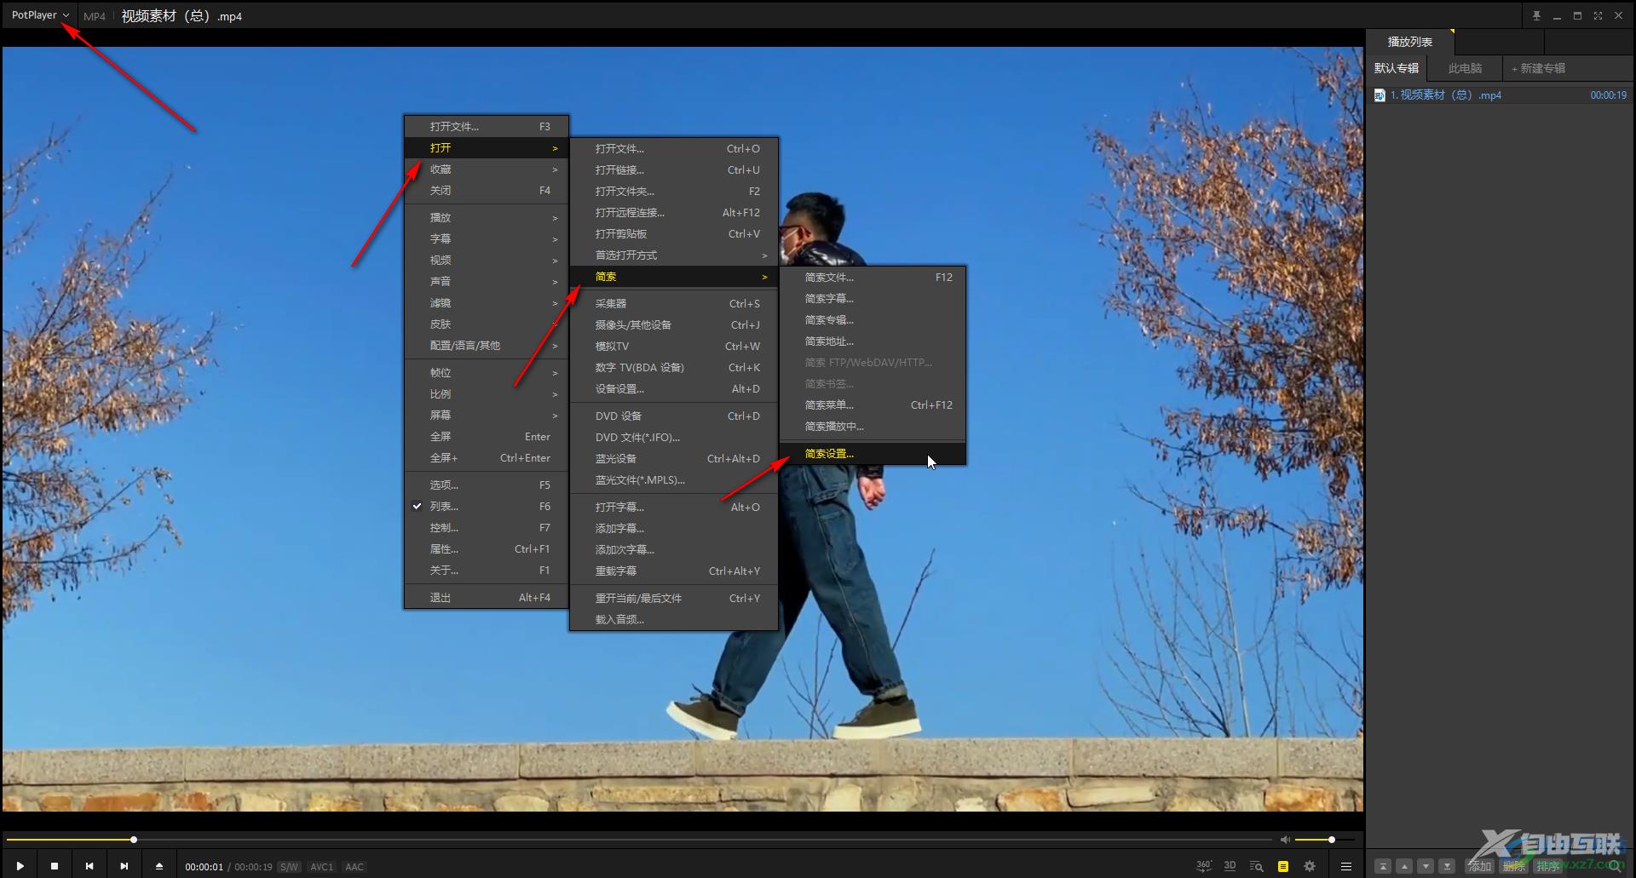Stop playback with the square Stop button
The height and width of the screenshot is (878, 1636).
click(x=55, y=866)
